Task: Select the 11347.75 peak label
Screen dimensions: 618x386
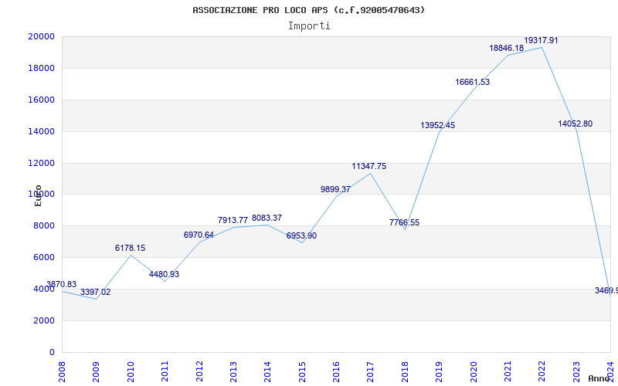Action: [369, 166]
